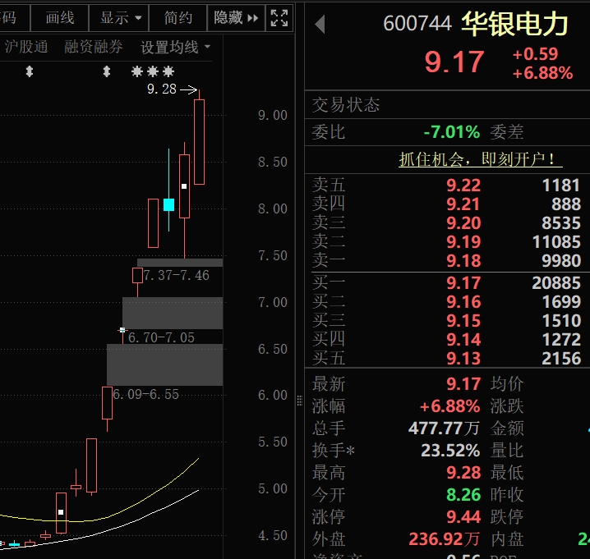
Task: Click the 今开 value 8.26
Action: [463, 495]
